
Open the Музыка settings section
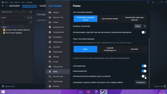click(58, 86)
